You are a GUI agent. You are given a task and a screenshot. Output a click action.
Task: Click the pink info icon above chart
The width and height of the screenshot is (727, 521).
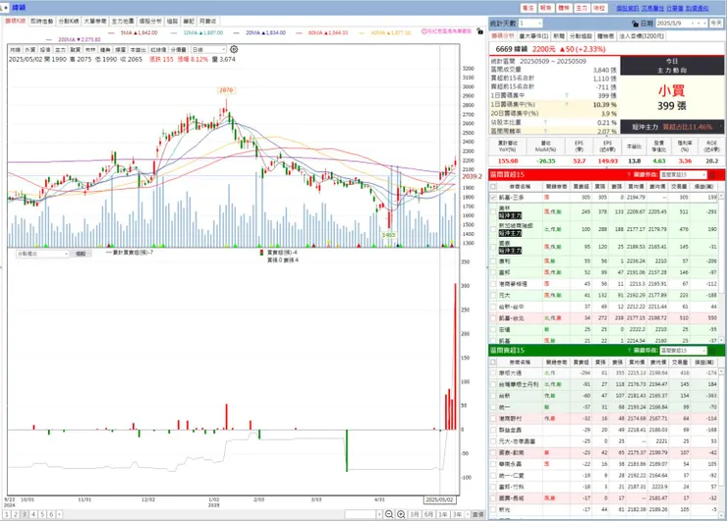[x=423, y=31]
